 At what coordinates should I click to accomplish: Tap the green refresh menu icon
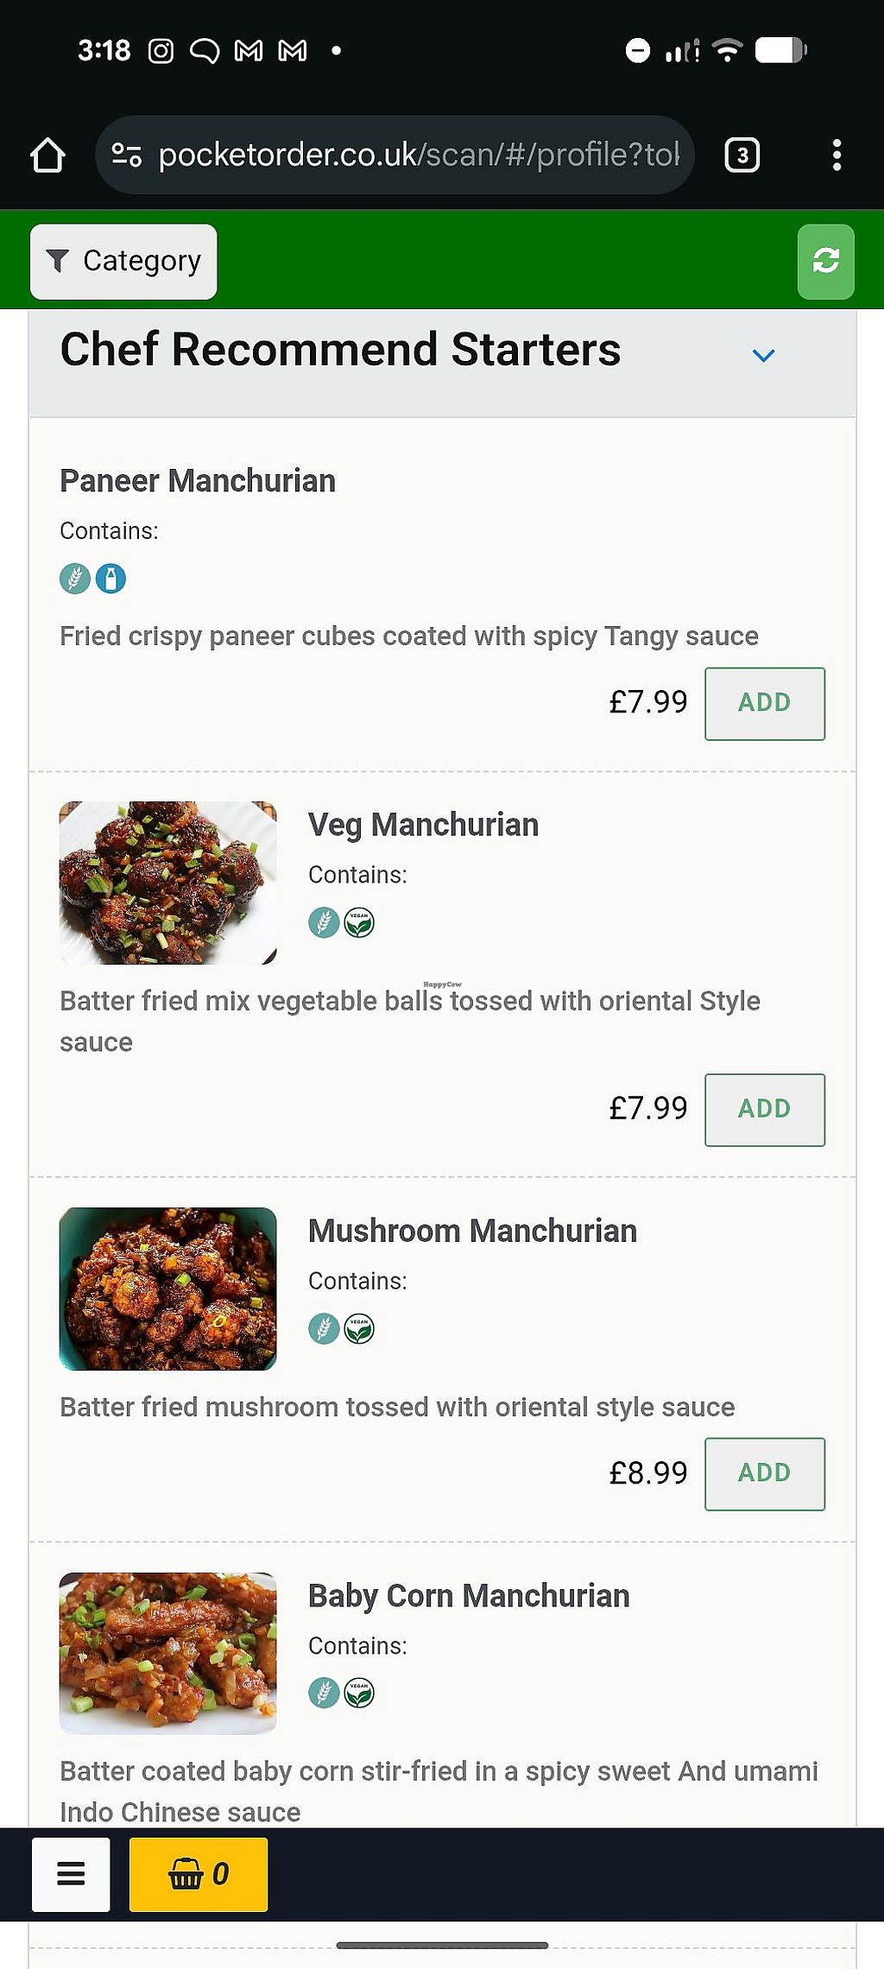825,262
